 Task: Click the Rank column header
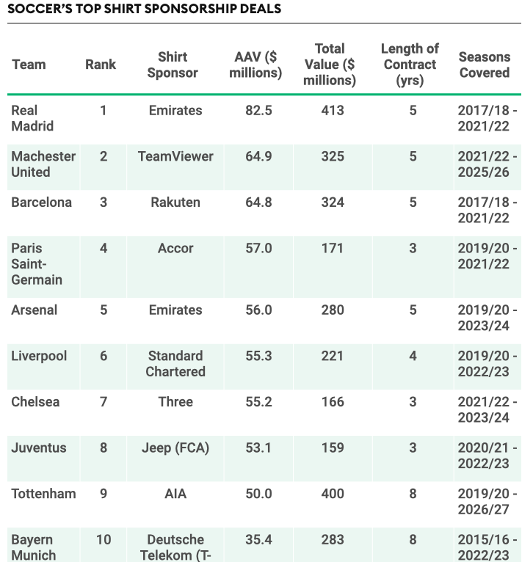101,65
